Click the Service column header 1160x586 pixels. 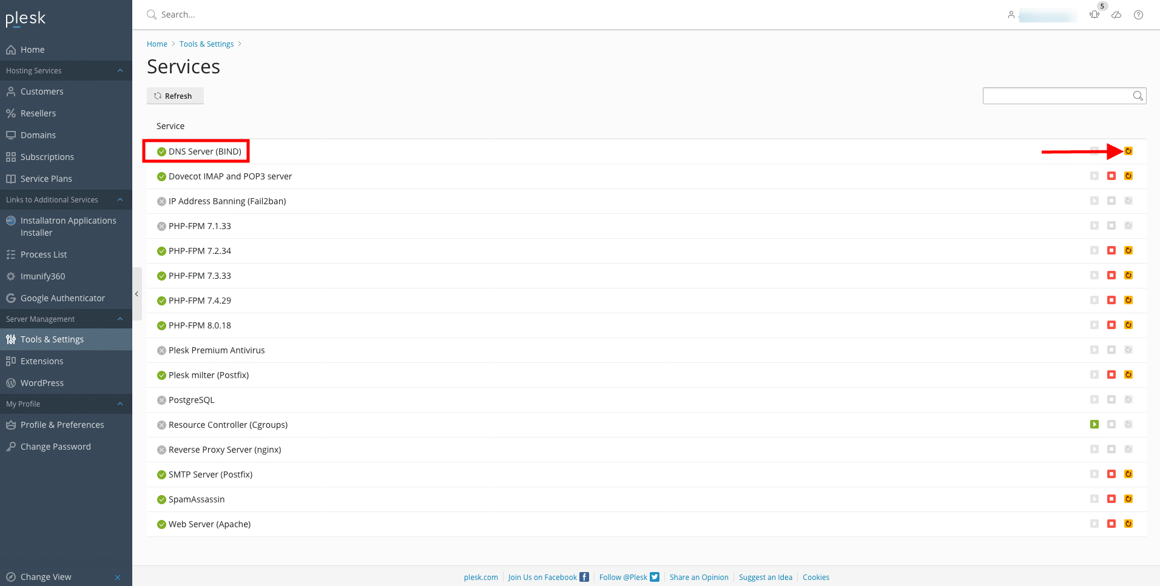170,126
